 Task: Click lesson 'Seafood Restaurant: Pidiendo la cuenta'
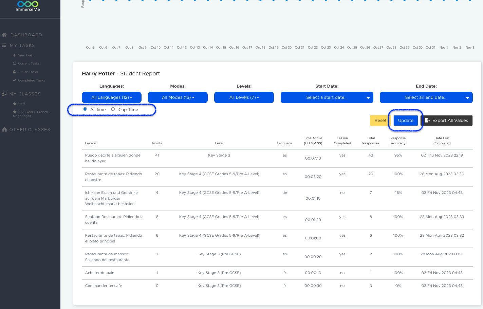point(114,220)
